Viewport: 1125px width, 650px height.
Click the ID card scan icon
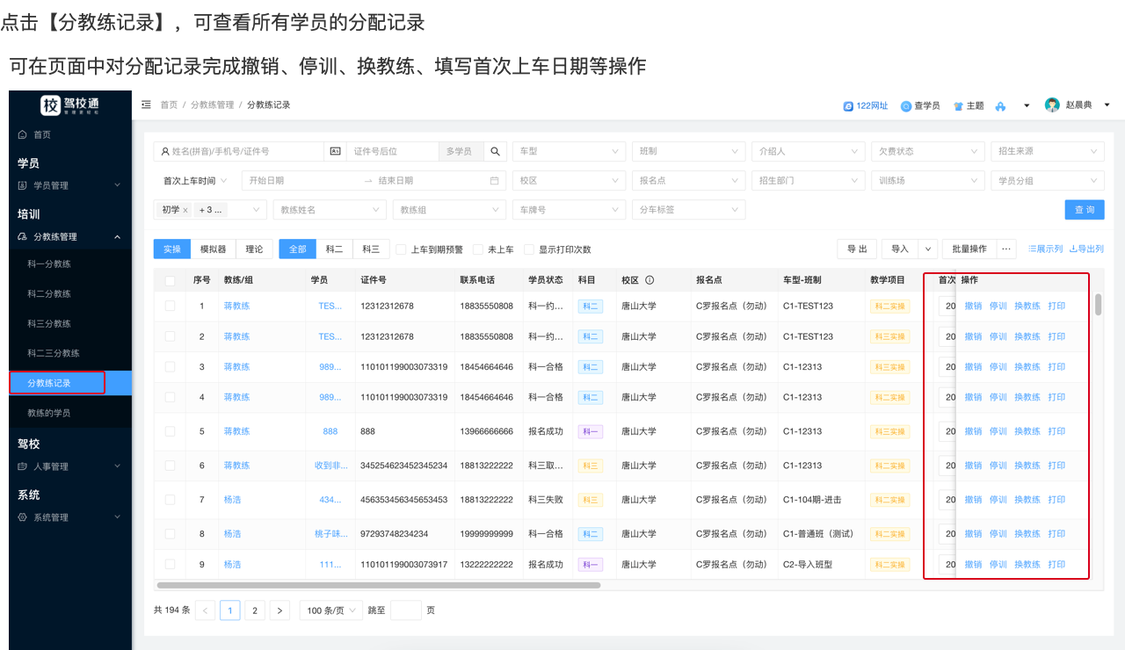(335, 151)
